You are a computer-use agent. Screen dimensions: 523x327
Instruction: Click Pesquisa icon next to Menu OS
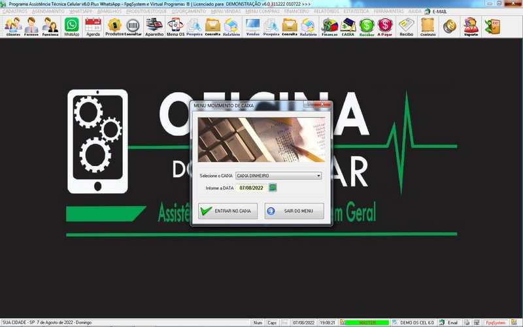[x=194, y=27]
